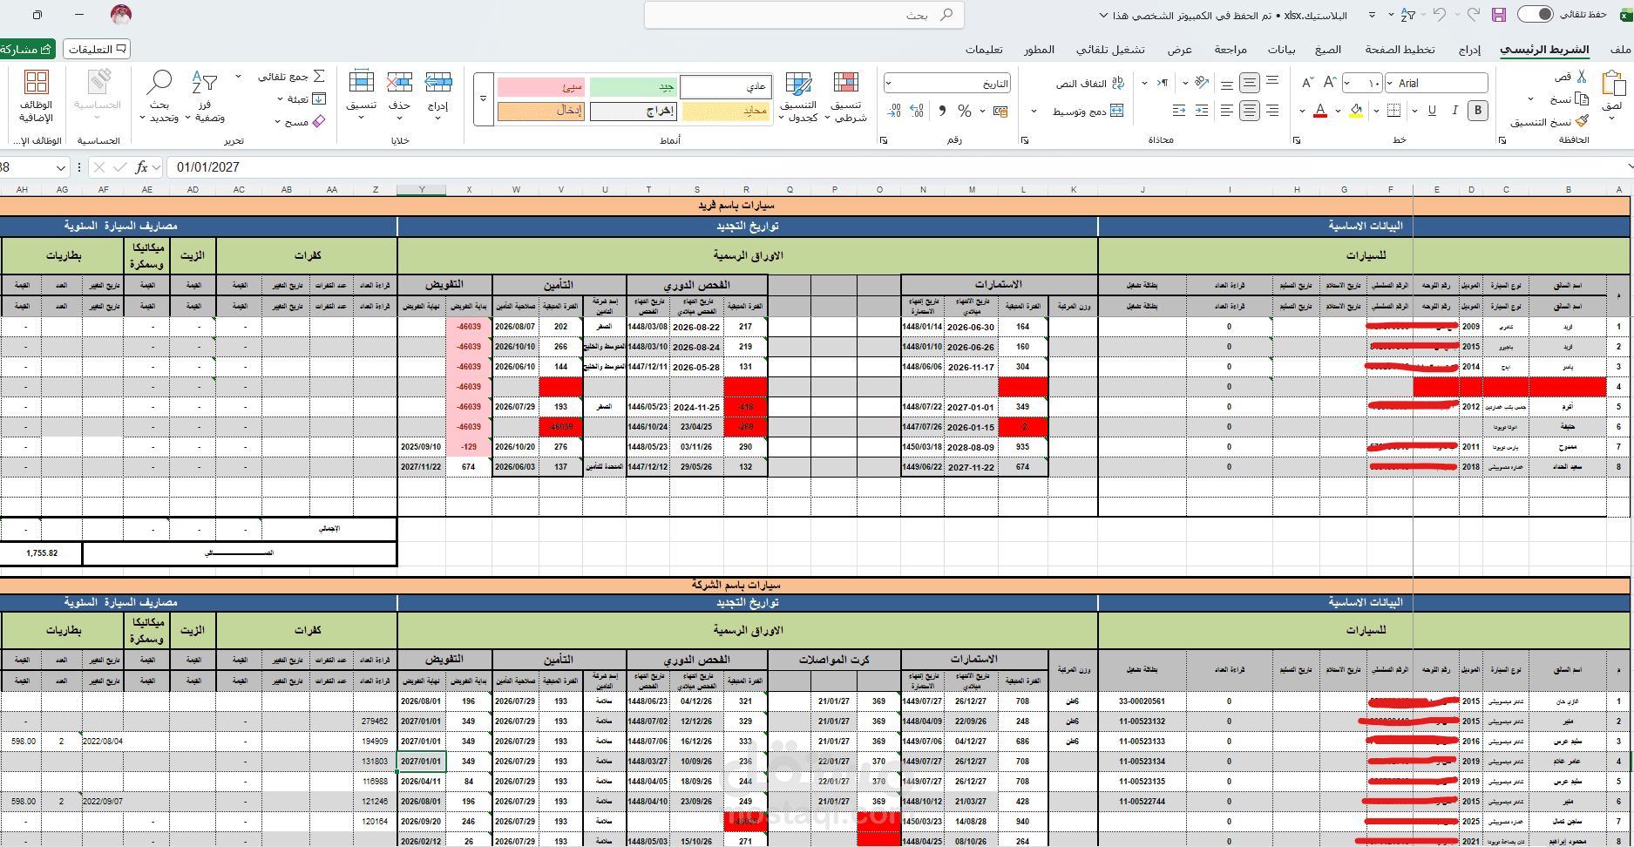
Task: Open the Arial font name dropdown
Action: click(1390, 84)
